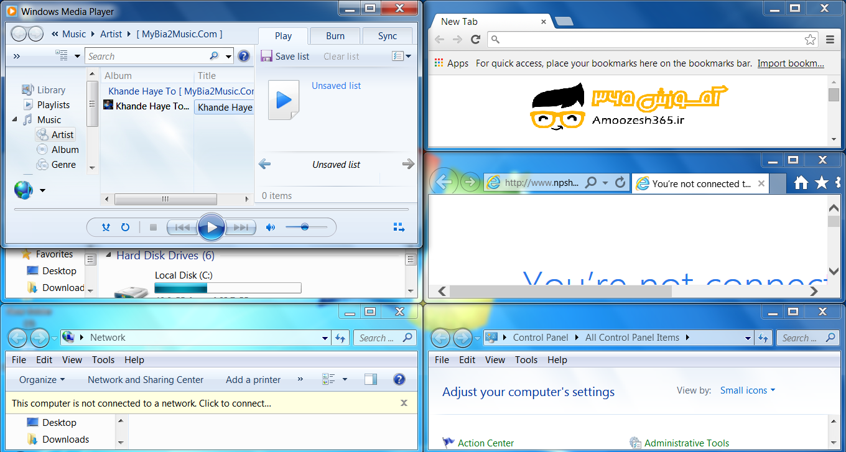
Task: Click the Media Player library search box
Action: tap(147, 56)
